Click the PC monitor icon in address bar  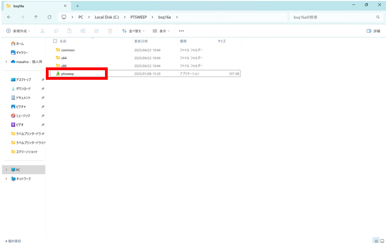point(64,17)
